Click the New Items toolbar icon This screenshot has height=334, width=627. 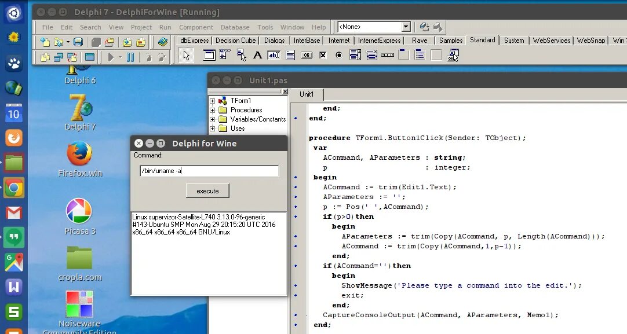(45, 42)
